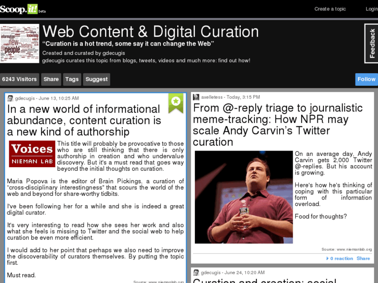Open axelletess avatar icon
The width and height of the screenshot is (378, 283).
click(x=196, y=97)
